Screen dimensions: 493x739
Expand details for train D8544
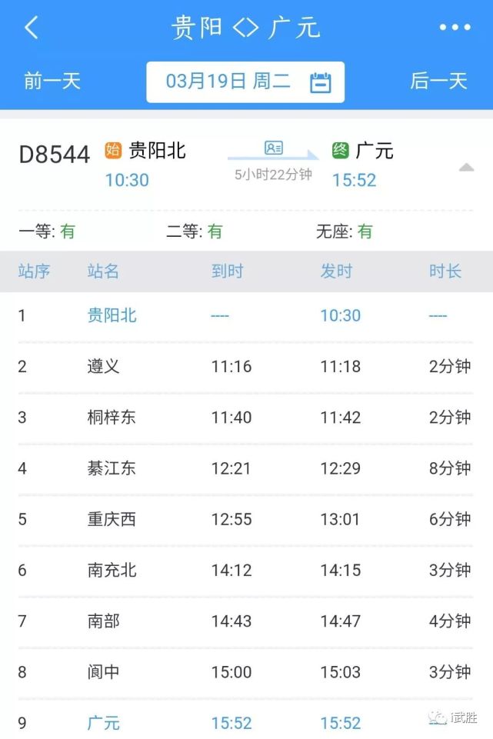click(x=54, y=153)
